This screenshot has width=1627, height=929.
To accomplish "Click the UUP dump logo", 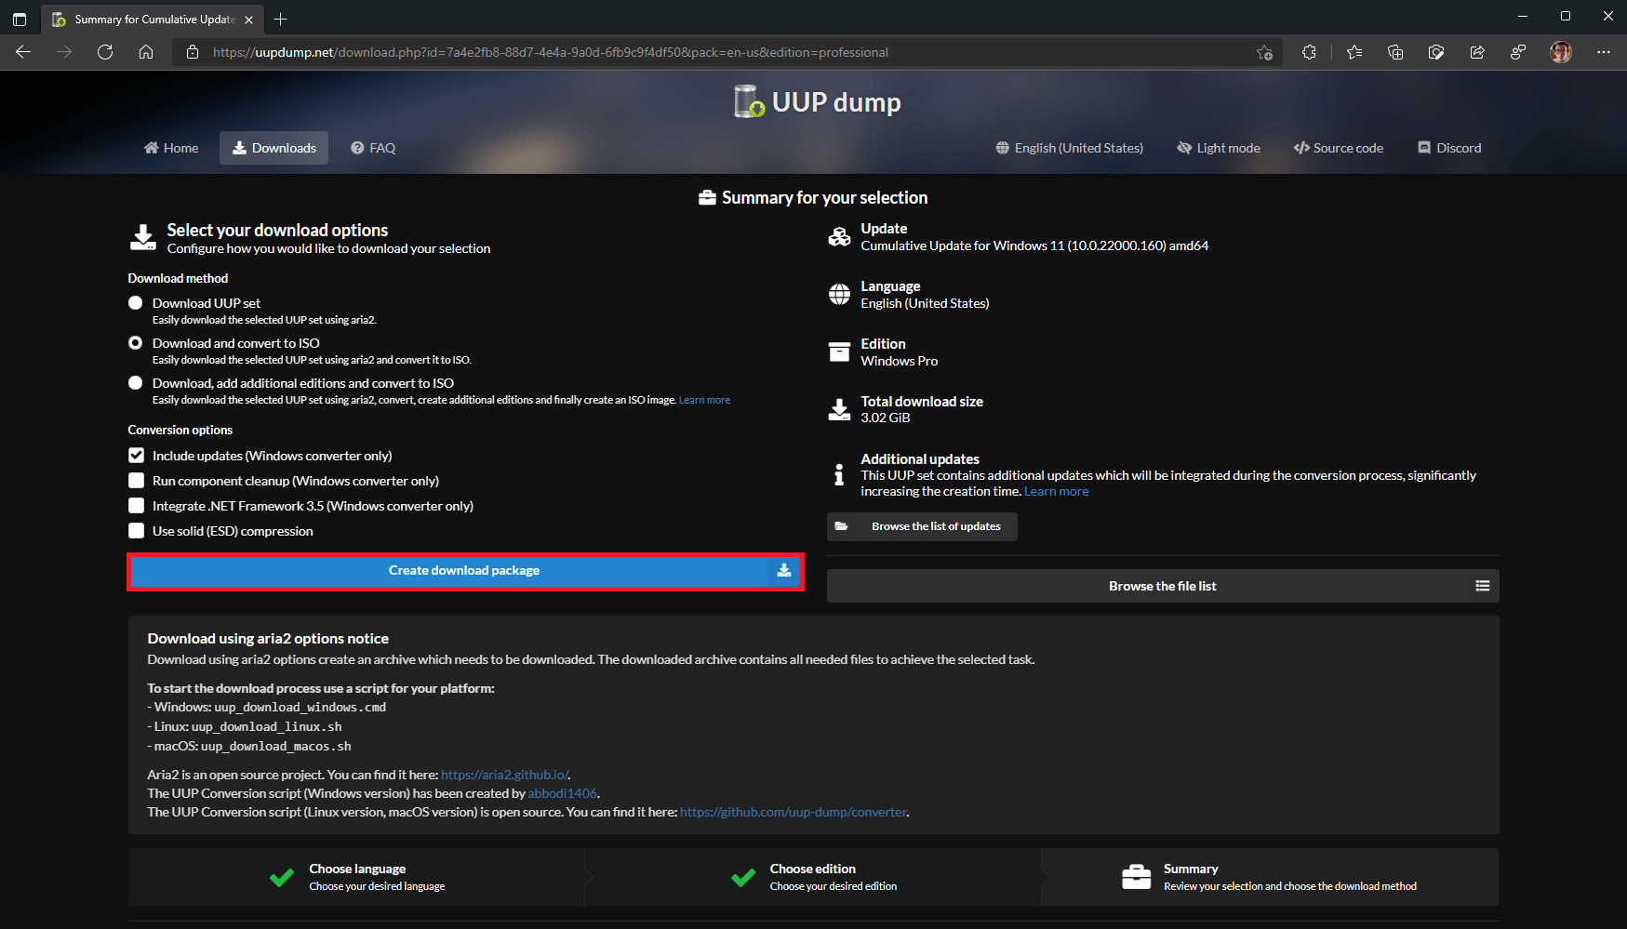I will 817,101.
